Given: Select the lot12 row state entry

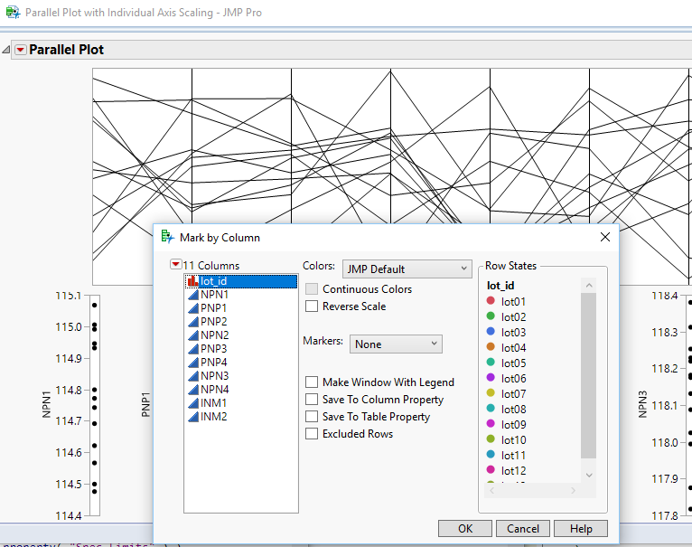Looking at the screenshot, I should [x=513, y=470].
